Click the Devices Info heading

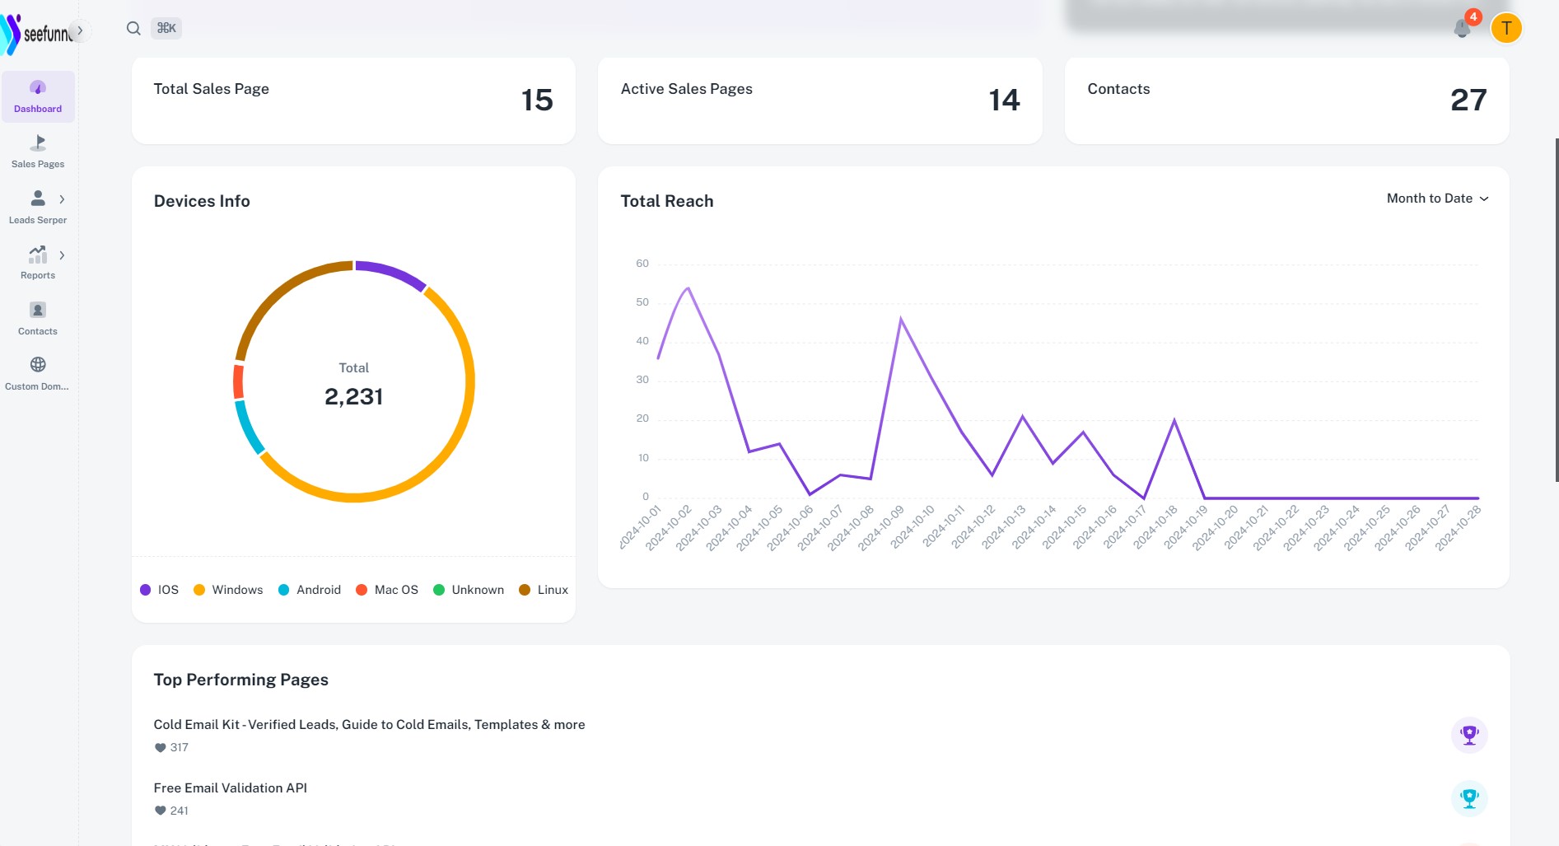click(x=202, y=201)
